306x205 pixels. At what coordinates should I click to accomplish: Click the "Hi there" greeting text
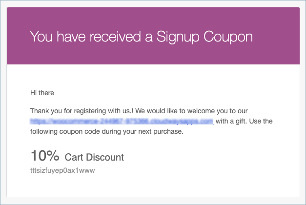(x=42, y=93)
